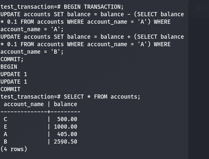The height and width of the screenshot is (159, 209).
Task: Click account name E in results
Action: click(5, 127)
